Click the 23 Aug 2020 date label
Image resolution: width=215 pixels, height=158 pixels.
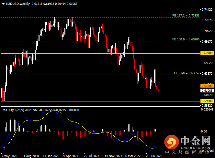click(30, 156)
